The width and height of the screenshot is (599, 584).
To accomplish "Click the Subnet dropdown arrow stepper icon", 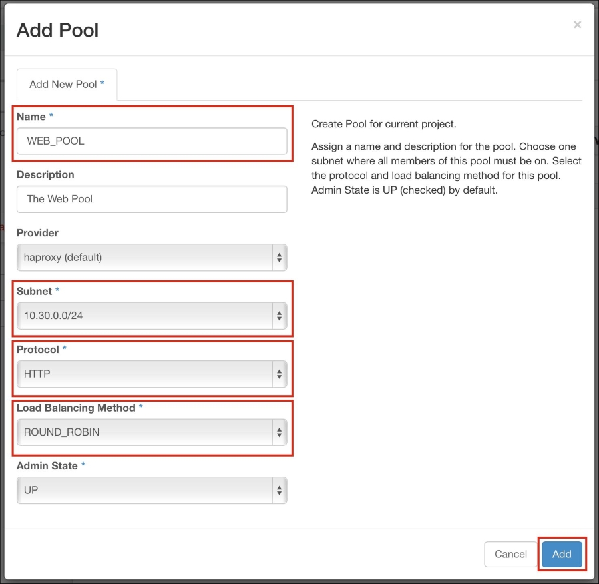I will [x=280, y=316].
